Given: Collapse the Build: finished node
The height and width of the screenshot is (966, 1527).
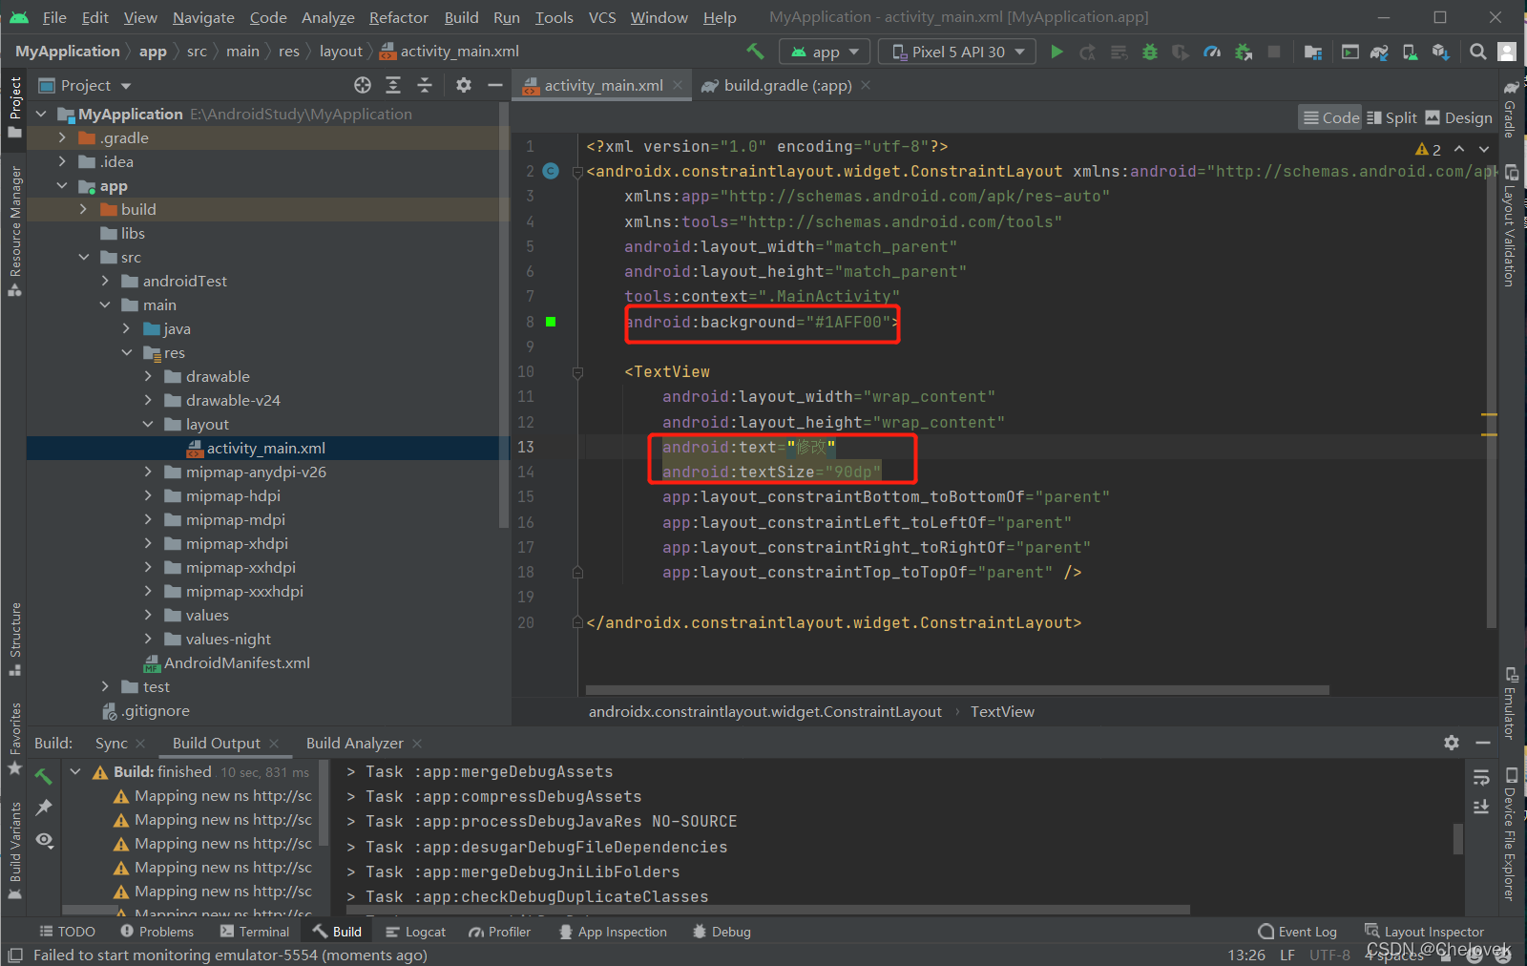Looking at the screenshot, I should click(75, 771).
